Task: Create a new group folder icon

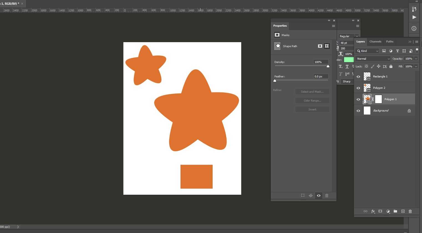Action: coord(395,211)
